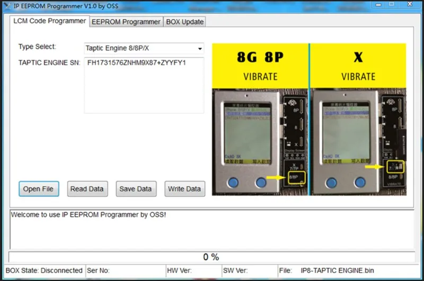Viewport: 424px width, 281px height.
Task: Click the 0 % progress bar
Action: click(211, 257)
